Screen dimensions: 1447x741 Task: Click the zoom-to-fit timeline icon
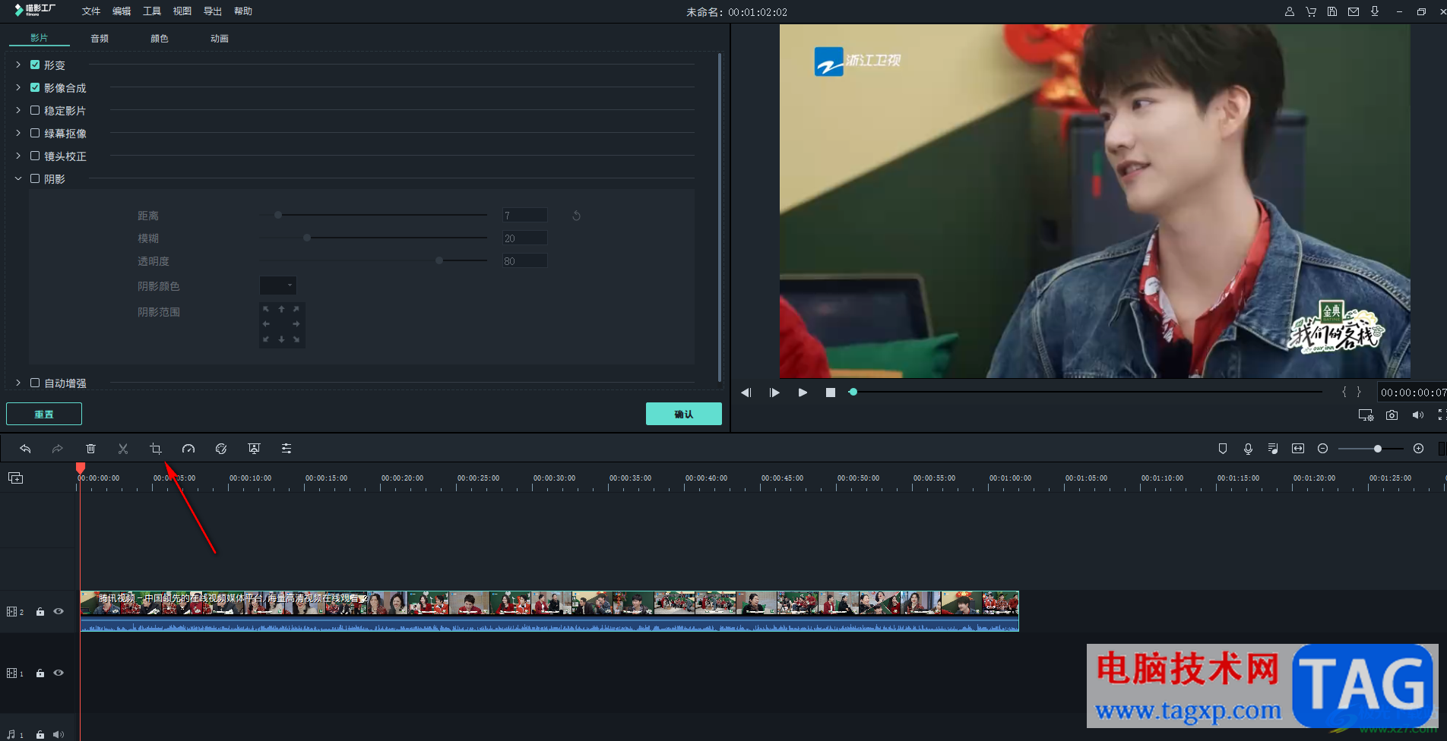tap(1298, 449)
